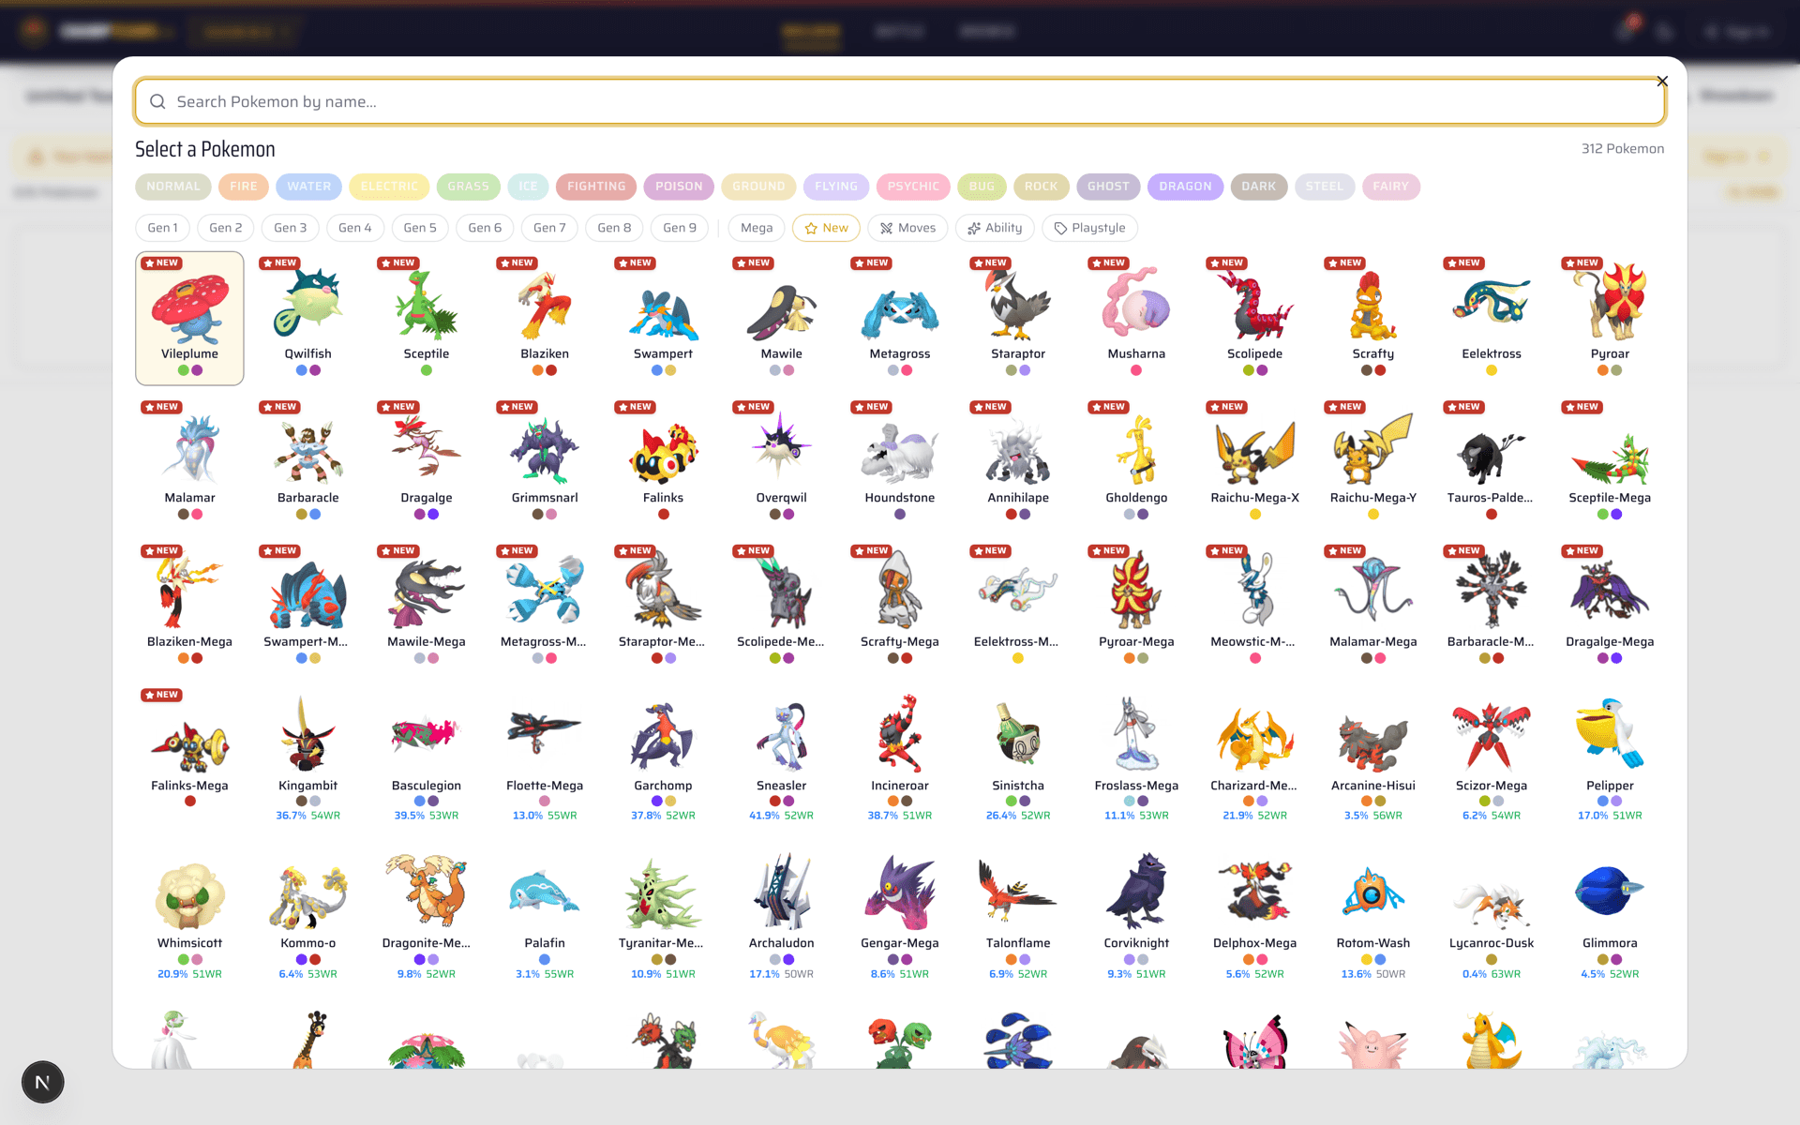Click the Vileplume selected card
The image size is (1800, 1125).
189,318
